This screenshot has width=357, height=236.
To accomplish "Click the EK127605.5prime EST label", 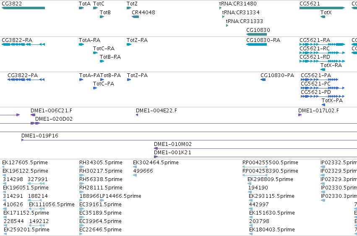I will (x=25, y=163).
